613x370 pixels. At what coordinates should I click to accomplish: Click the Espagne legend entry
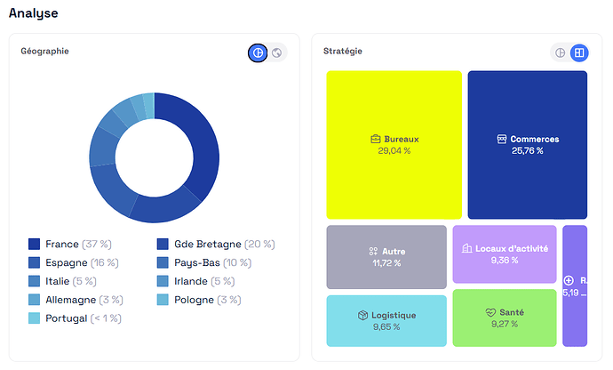[73, 262]
